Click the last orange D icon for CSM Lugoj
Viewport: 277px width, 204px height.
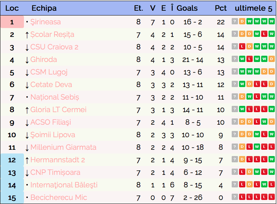pos(271,72)
